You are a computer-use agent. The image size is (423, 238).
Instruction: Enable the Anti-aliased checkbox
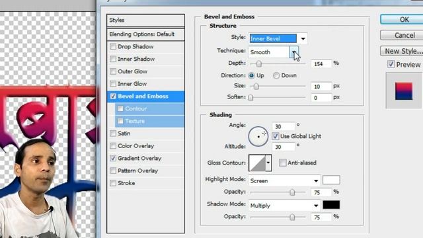(x=282, y=163)
